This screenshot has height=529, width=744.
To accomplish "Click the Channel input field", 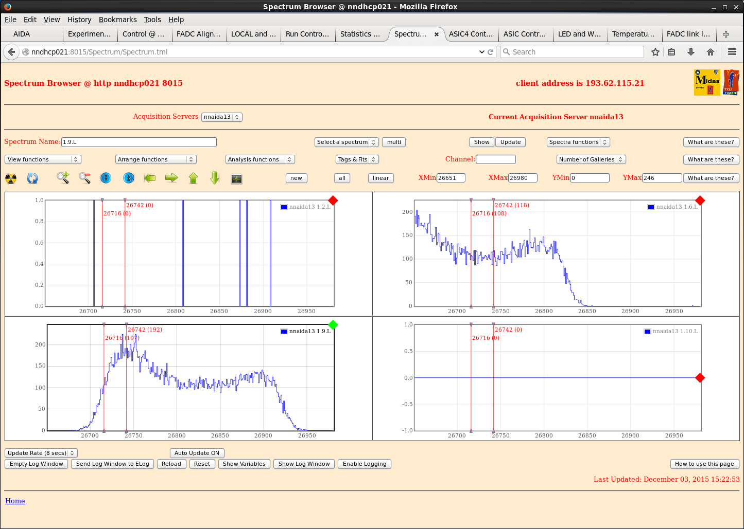I will 496,159.
